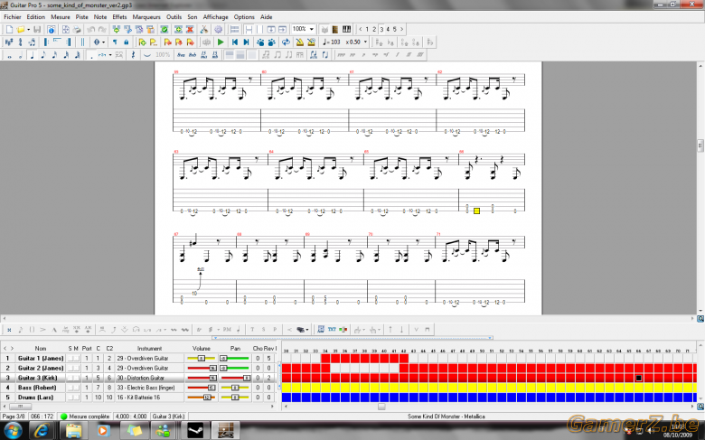Apply the dotted note icon

point(91,55)
